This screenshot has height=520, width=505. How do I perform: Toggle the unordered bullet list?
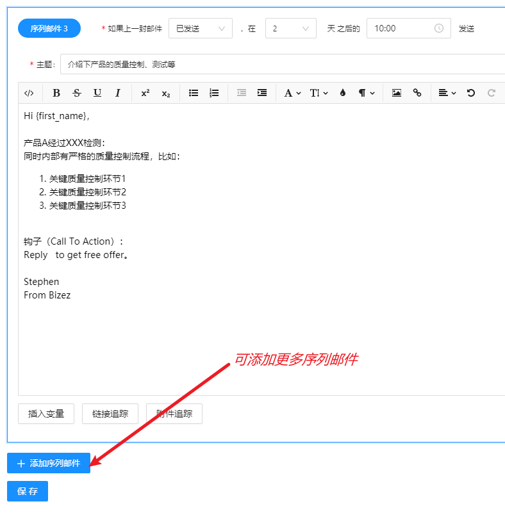[194, 93]
